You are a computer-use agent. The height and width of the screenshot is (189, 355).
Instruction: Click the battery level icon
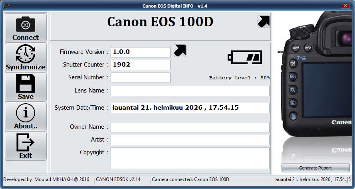[245, 57]
